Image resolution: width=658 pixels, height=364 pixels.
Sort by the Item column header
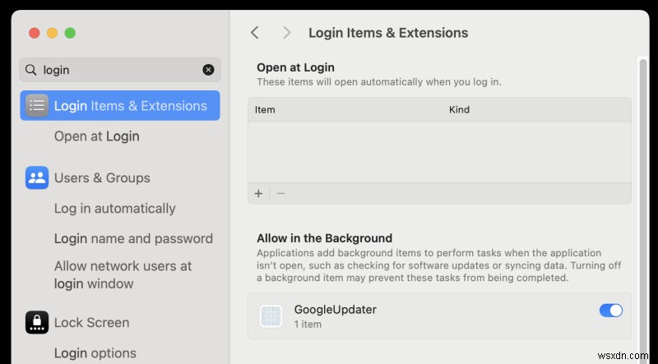pos(265,110)
